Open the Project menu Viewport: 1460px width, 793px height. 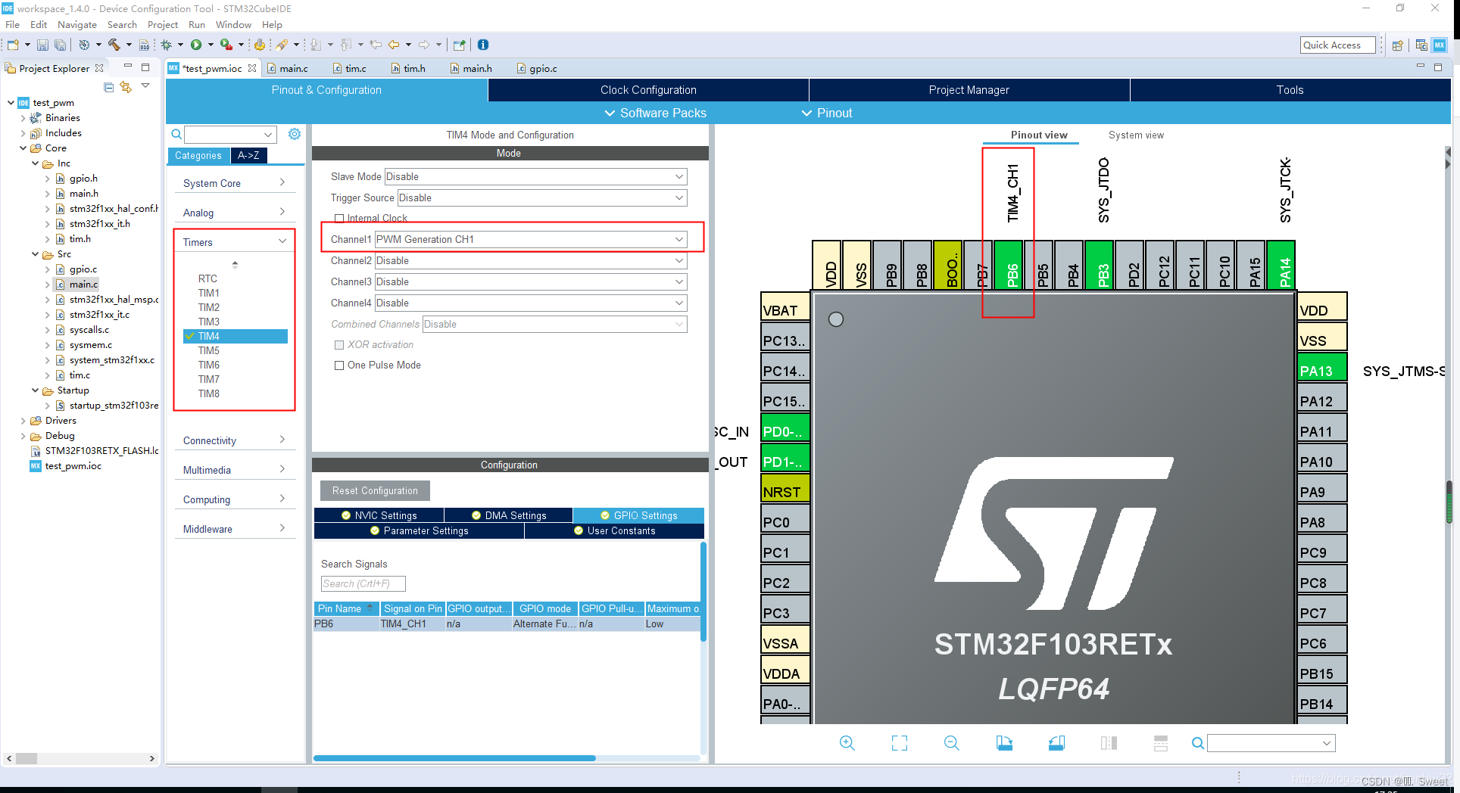[x=162, y=24]
